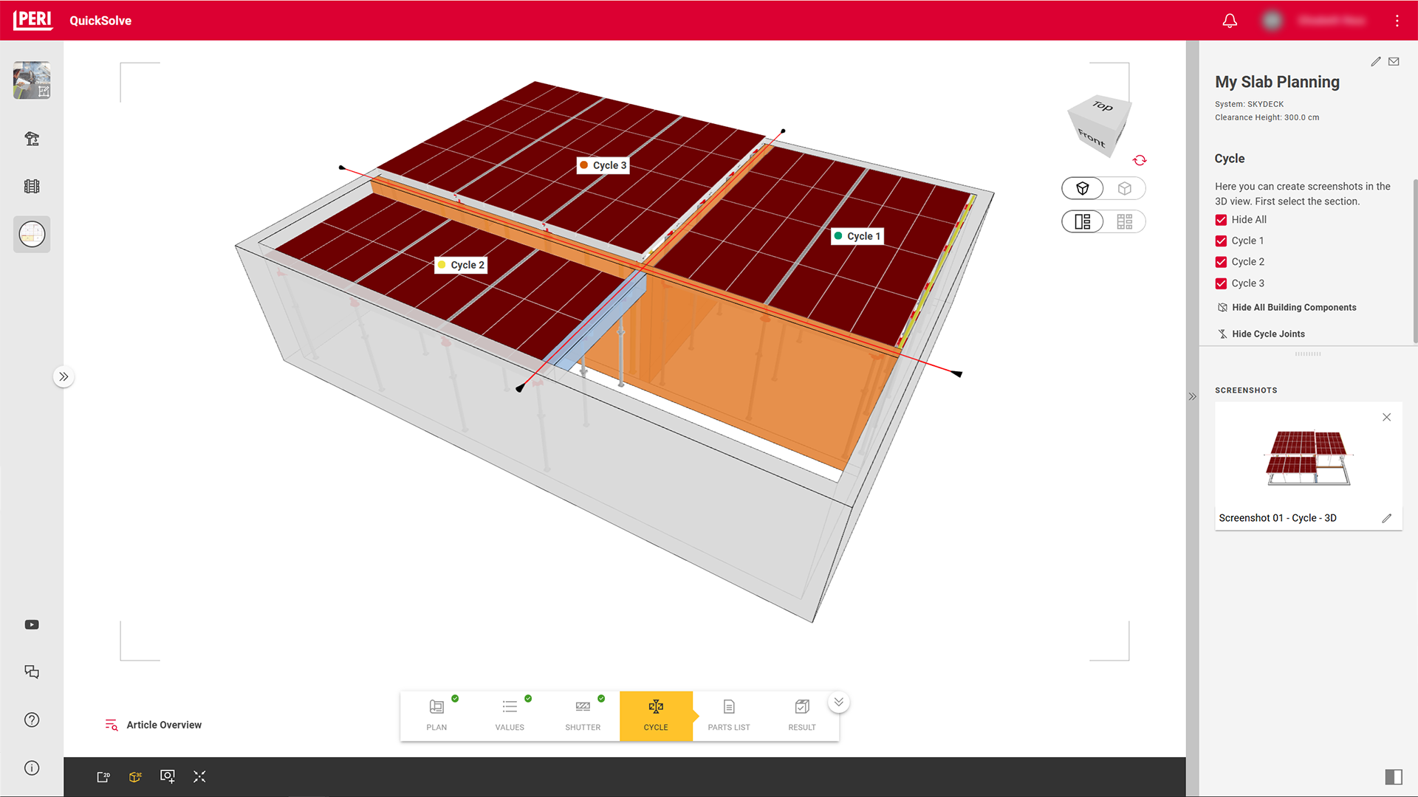
Task: Disable the Cycle 2 checkbox
Action: click(1220, 262)
